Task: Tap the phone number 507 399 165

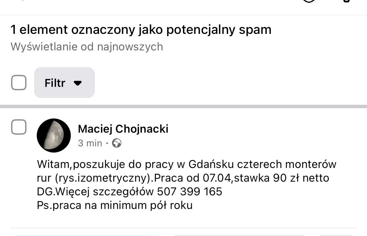Action: (x=189, y=192)
